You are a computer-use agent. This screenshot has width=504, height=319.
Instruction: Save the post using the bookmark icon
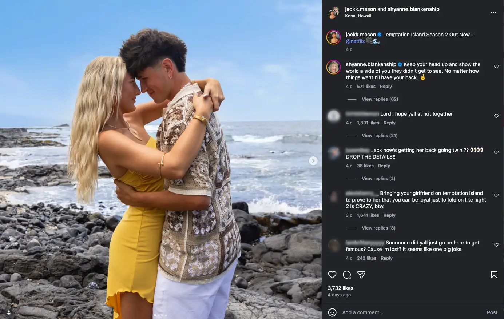[x=494, y=274]
